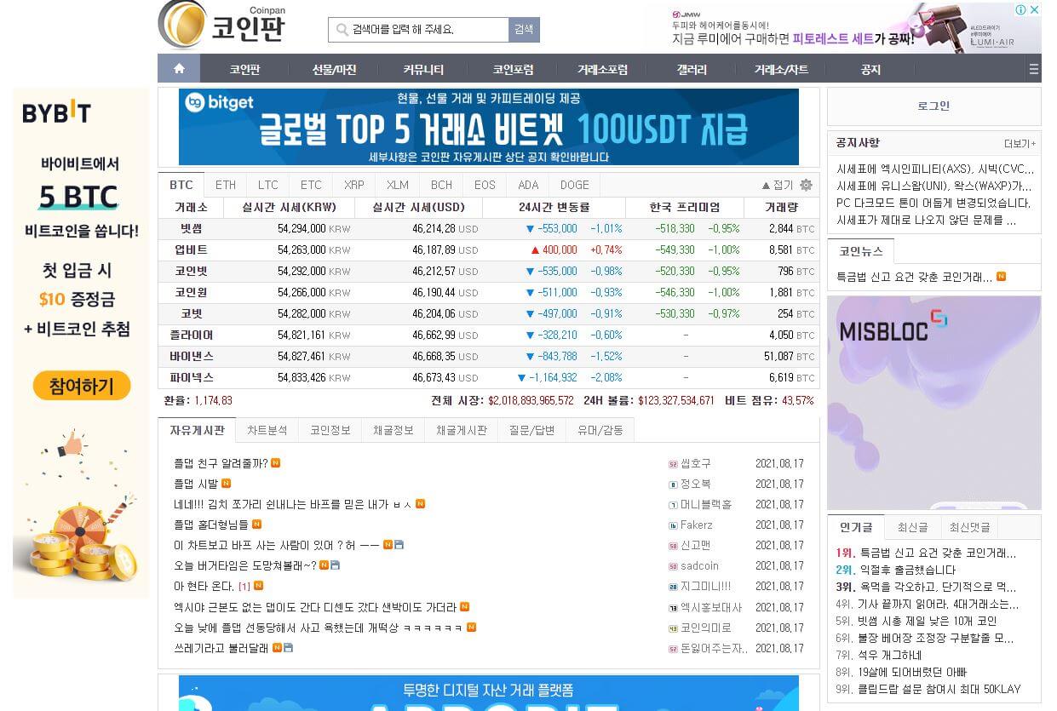This screenshot has width=1057, height=711.
Task: Open the MISBLOC advertisement
Action: (x=933, y=403)
